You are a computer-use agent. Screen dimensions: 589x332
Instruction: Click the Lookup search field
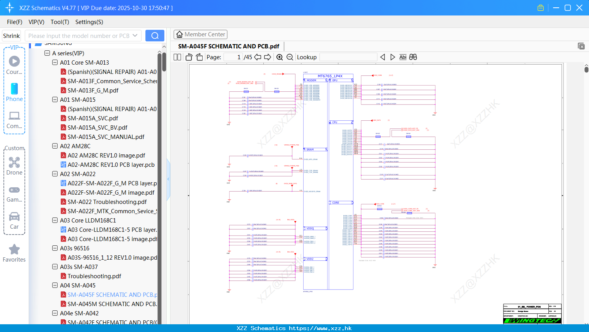[348, 57]
